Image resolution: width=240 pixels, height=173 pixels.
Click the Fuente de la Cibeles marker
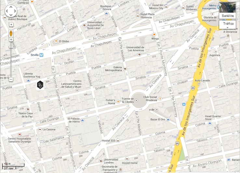click(136, 100)
